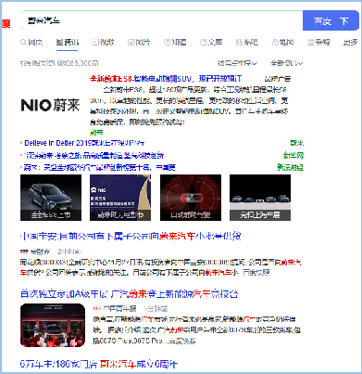Go to the 知道 tab
The image size is (362, 374).
(175, 42)
